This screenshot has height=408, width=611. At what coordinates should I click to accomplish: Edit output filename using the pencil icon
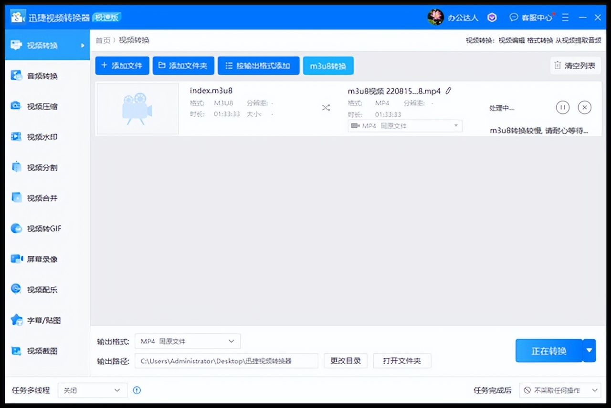448,90
